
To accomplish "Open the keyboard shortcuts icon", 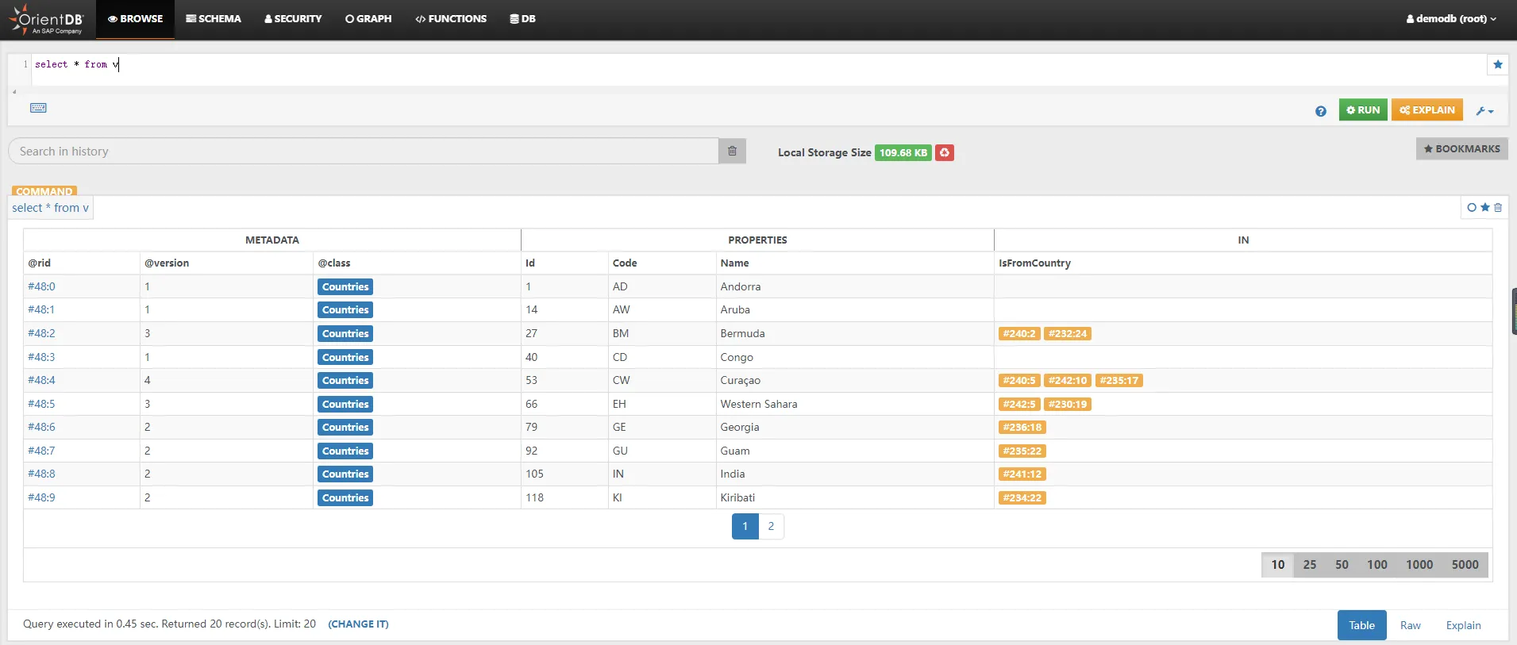I will [38, 108].
